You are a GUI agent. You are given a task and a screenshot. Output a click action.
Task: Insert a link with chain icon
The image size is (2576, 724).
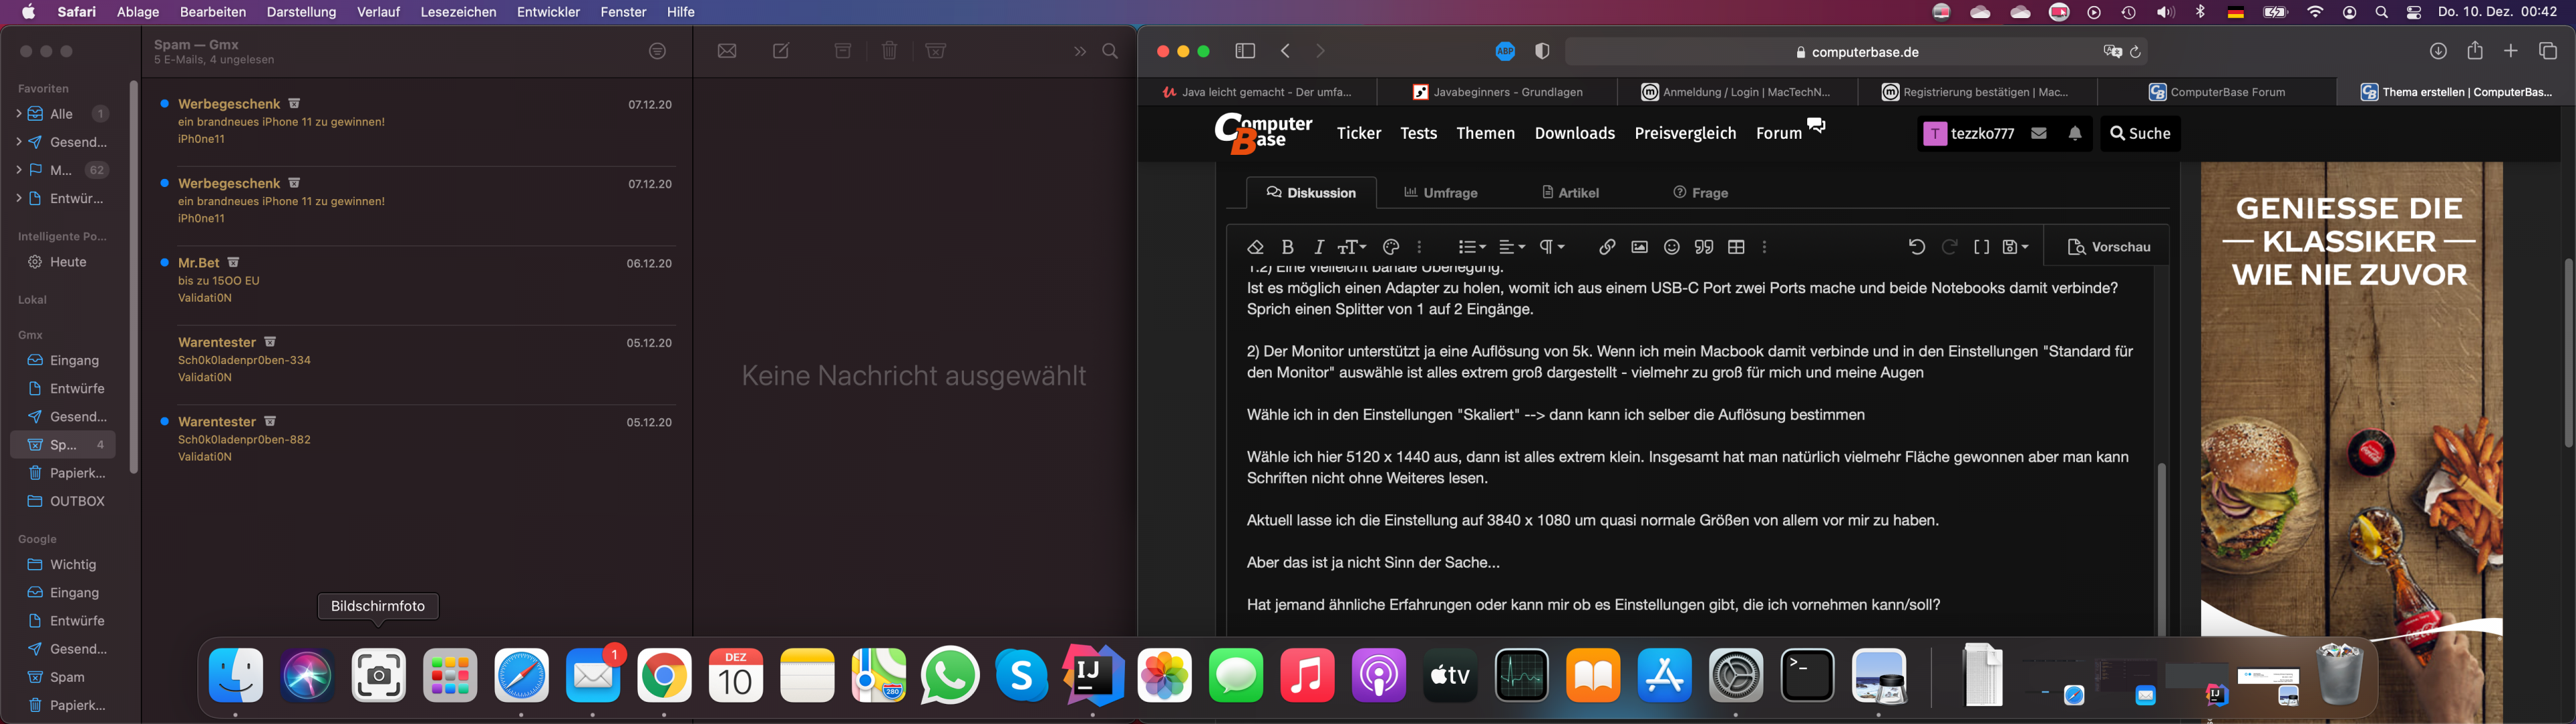(1607, 247)
